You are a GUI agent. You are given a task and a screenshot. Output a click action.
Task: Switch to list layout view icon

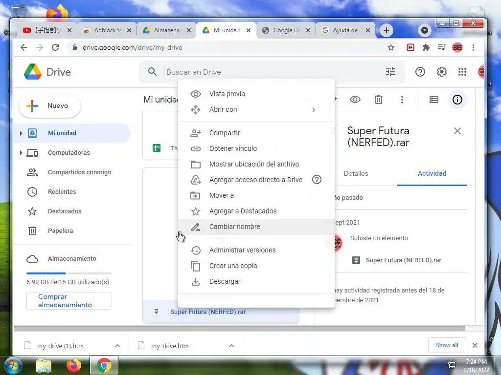(x=433, y=100)
